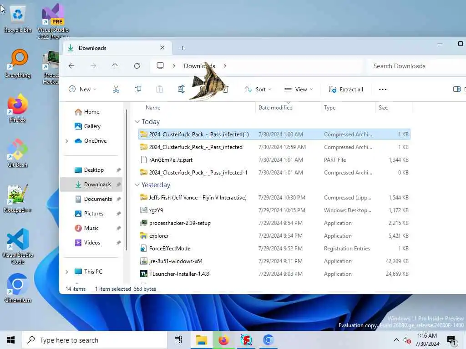Select processhacker-2.39-setup

point(274,223)
